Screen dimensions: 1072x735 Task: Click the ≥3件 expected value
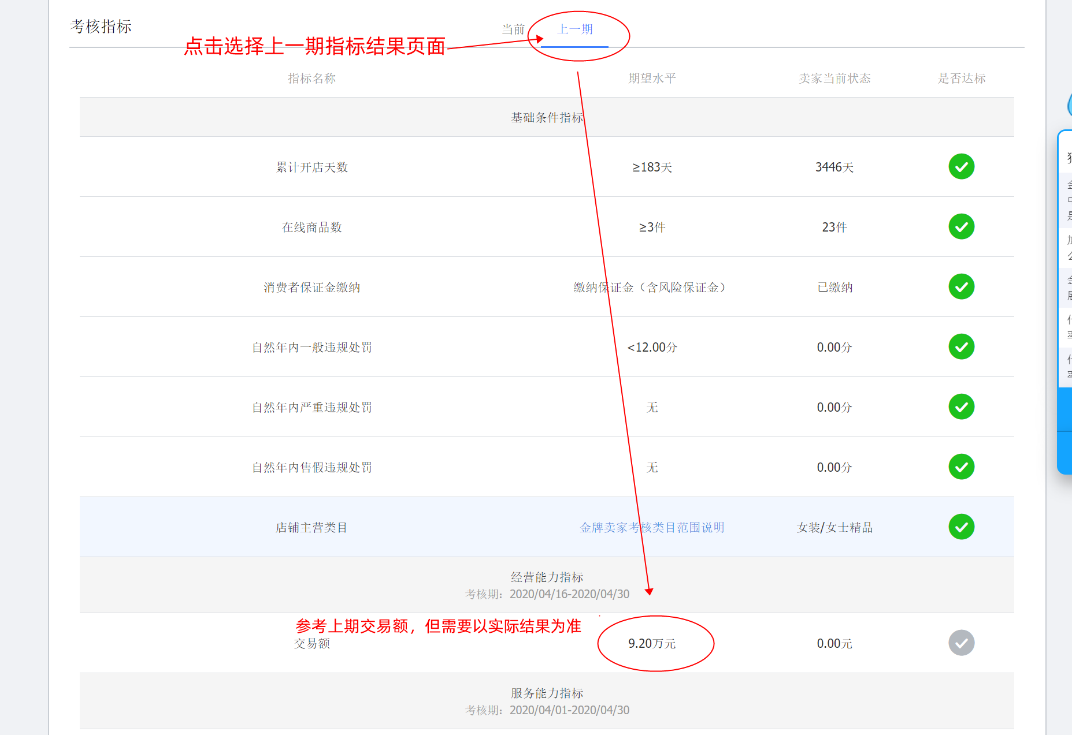coord(652,227)
